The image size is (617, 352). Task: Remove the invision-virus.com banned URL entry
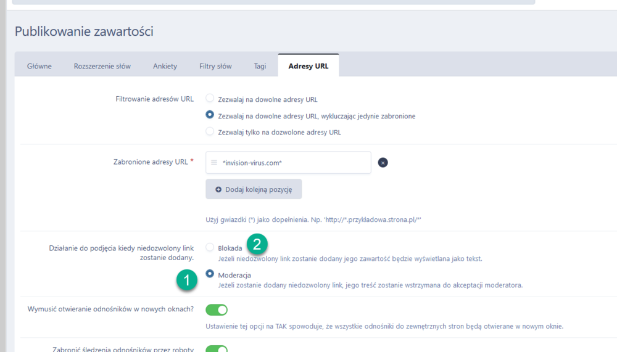pyautogui.click(x=383, y=163)
